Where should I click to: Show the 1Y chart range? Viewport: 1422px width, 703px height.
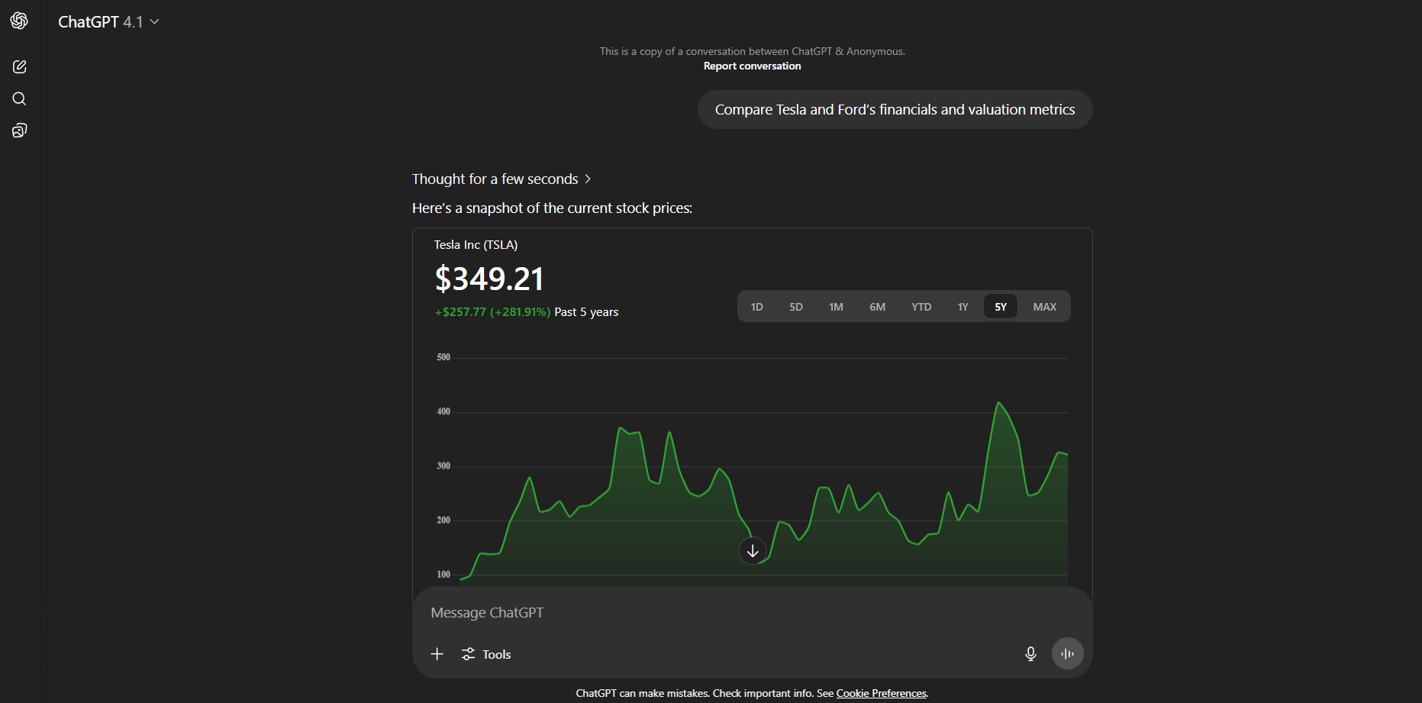(963, 307)
